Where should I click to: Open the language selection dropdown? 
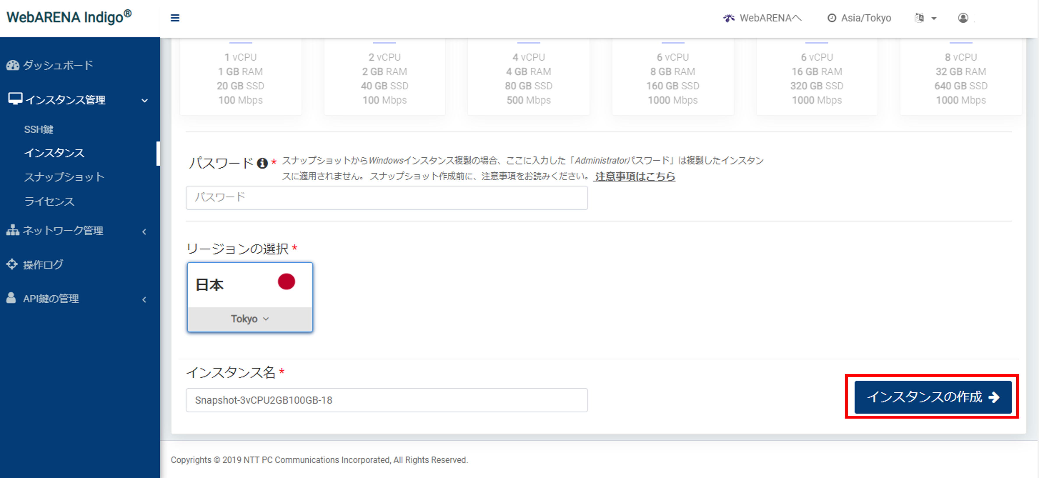(925, 18)
